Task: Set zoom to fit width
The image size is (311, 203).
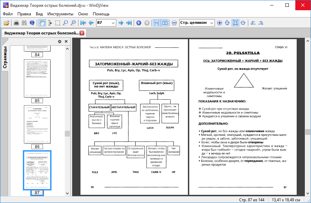Action: click(243, 23)
